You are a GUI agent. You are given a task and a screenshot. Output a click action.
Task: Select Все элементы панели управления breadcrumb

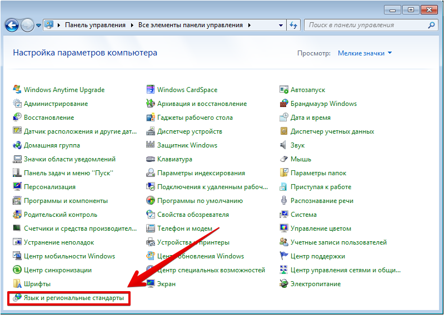[190, 25]
